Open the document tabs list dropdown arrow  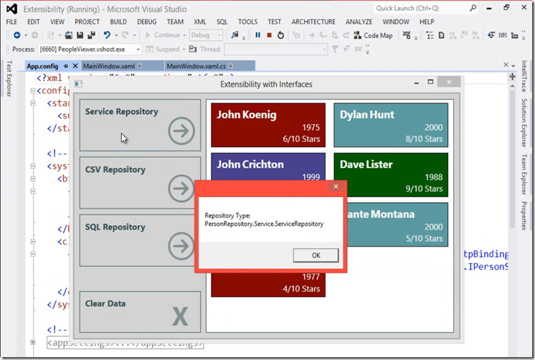click(513, 65)
